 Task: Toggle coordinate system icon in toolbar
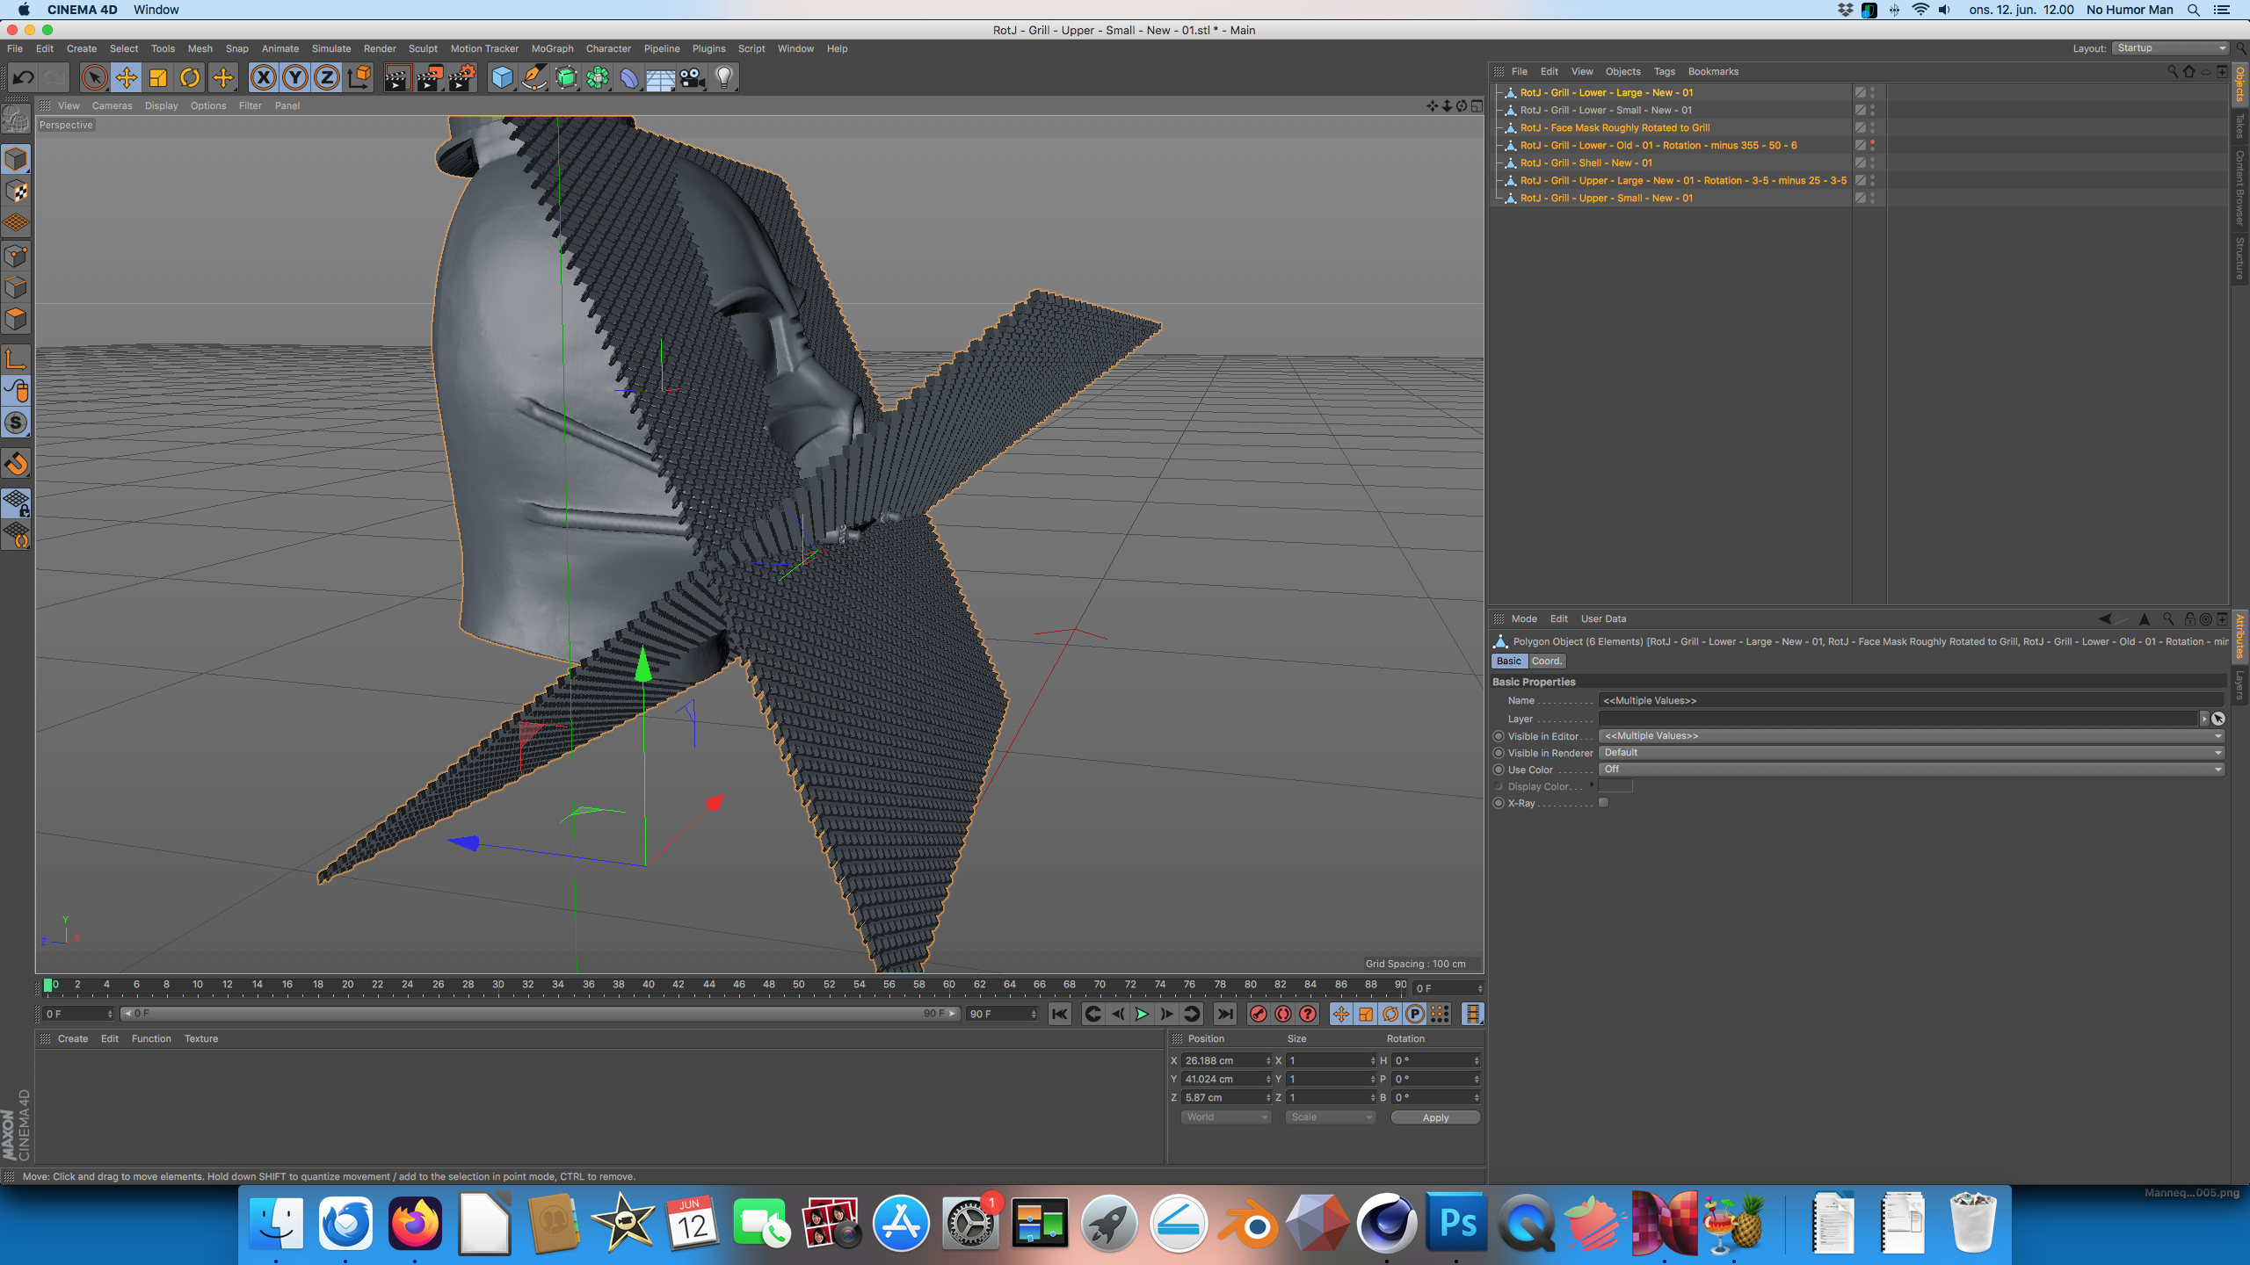click(x=359, y=78)
